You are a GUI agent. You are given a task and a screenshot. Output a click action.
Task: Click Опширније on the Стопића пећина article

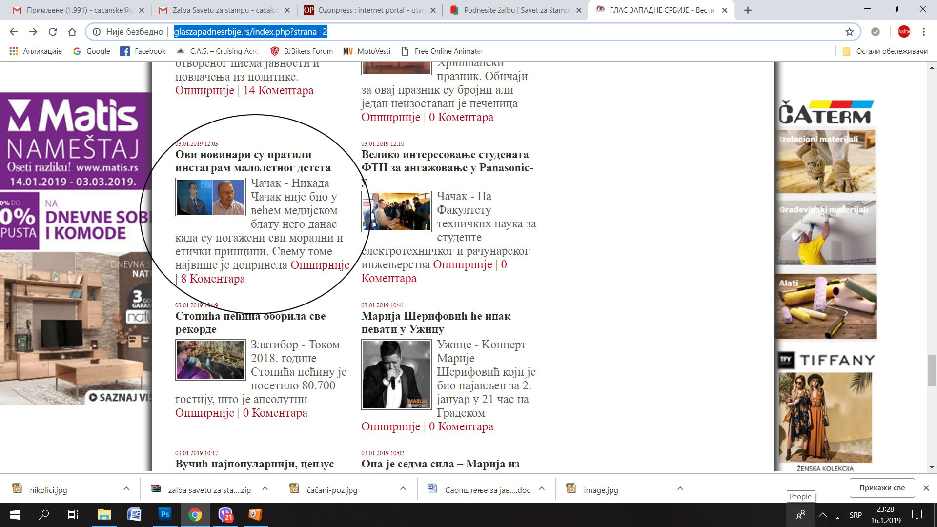tap(204, 413)
